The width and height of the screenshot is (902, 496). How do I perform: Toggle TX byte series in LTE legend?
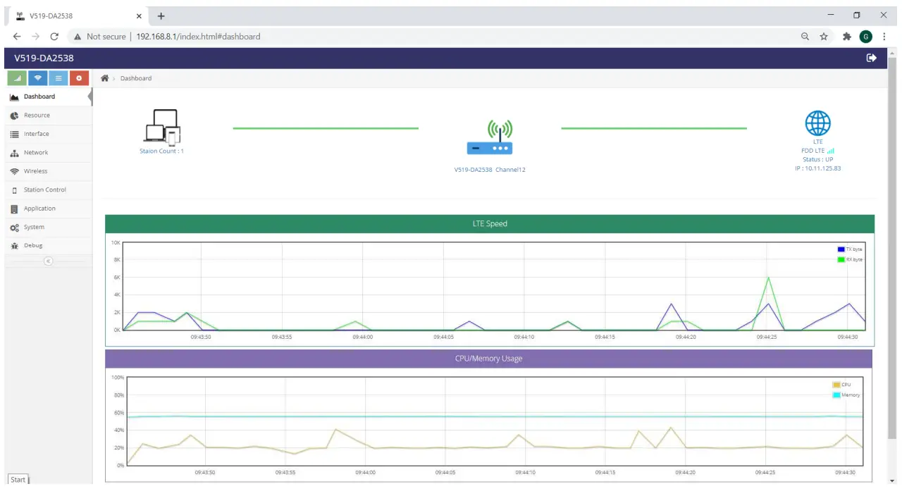(849, 249)
